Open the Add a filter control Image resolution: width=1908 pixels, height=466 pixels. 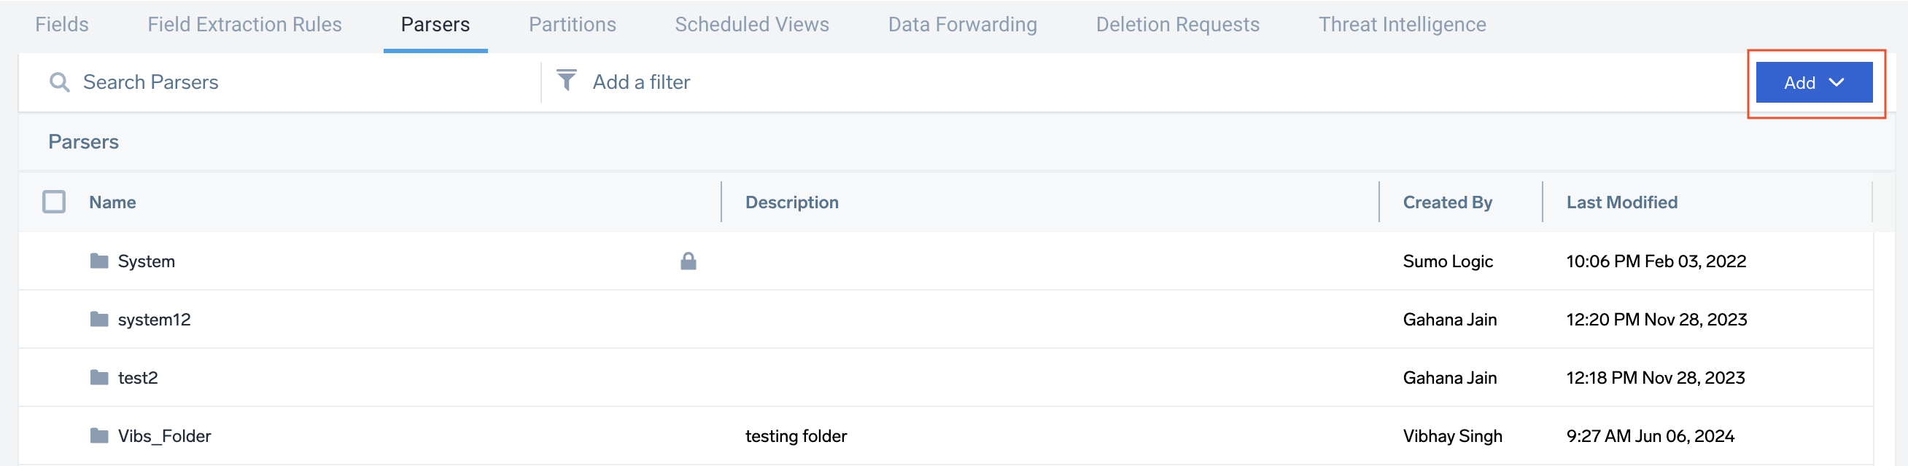640,82
